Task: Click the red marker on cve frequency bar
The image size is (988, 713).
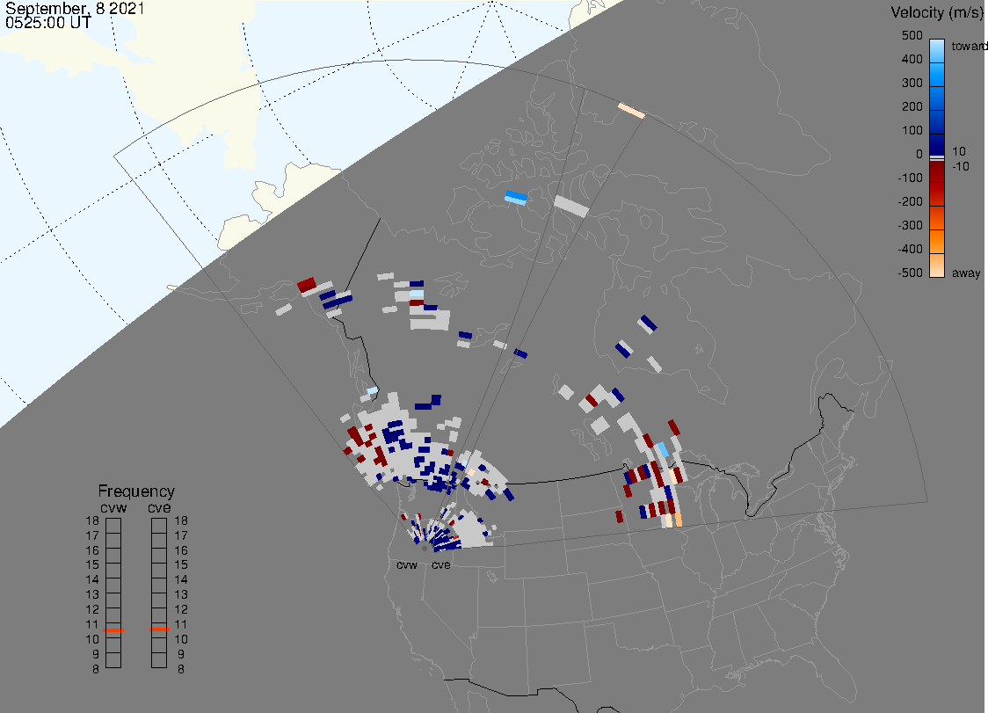Action: [159, 629]
